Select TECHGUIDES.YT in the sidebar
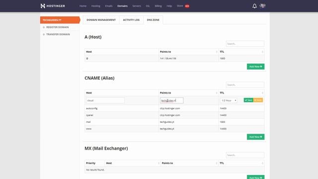Image resolution: width=318 pixels, height=179 pixels. [x=60, y=20]
